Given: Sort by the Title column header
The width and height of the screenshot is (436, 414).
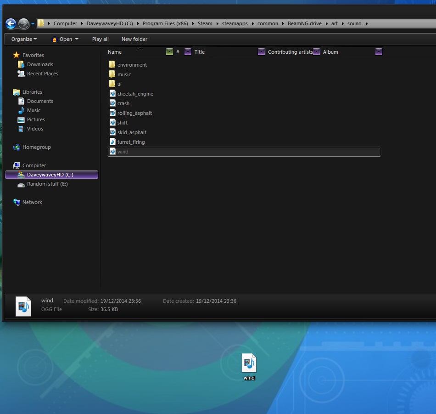Looking at the screenshot, I should pos(225,52).
